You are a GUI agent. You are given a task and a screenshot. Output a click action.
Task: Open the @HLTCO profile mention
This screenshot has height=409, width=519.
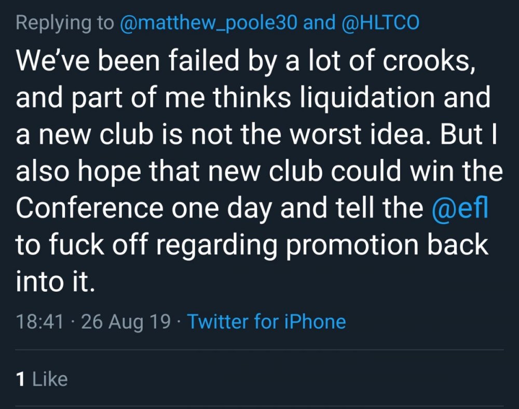[379, 24]
